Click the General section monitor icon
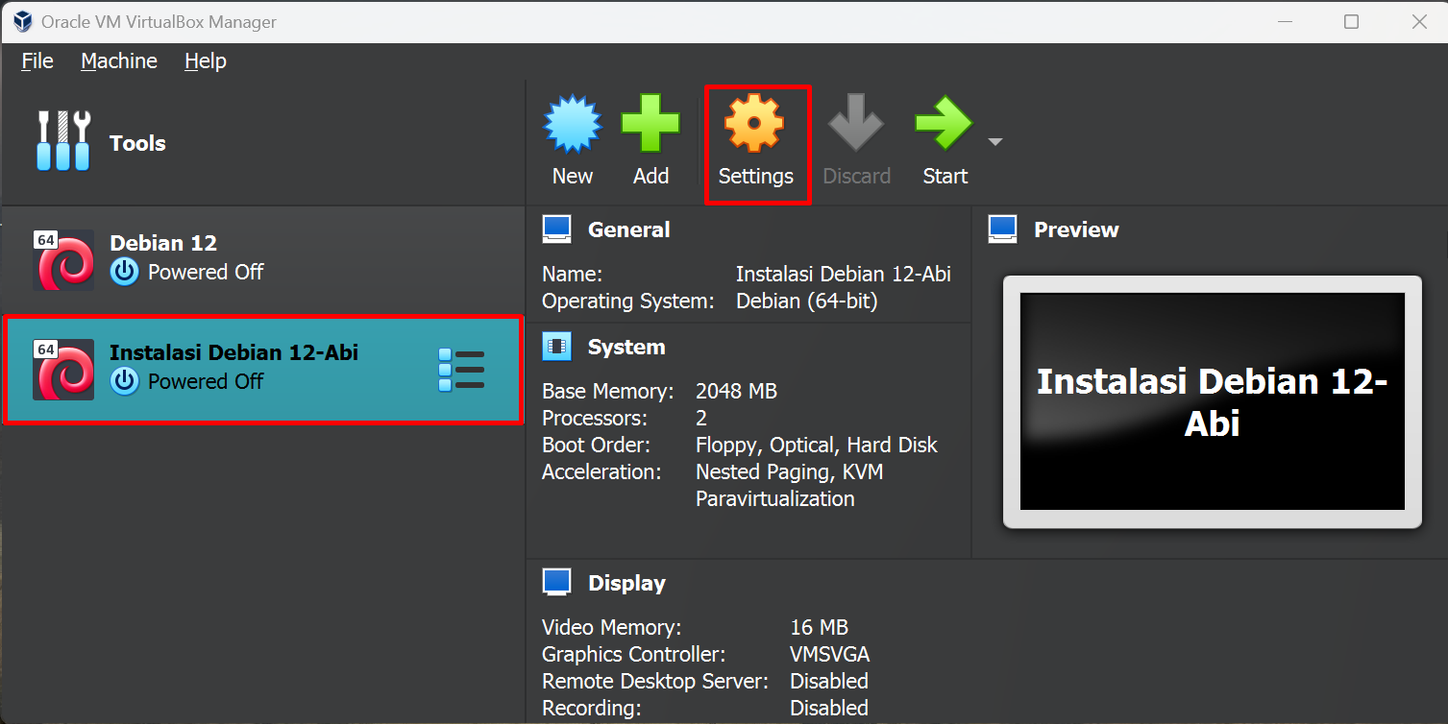 point(556,229)
